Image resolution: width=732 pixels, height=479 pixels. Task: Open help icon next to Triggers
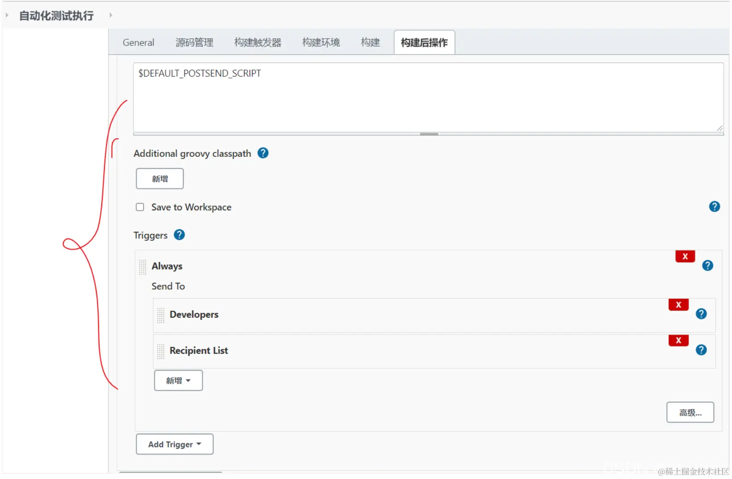179,235
